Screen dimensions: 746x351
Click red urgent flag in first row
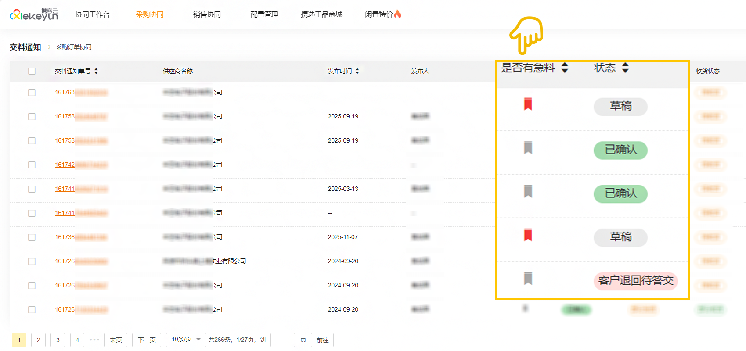528,104
